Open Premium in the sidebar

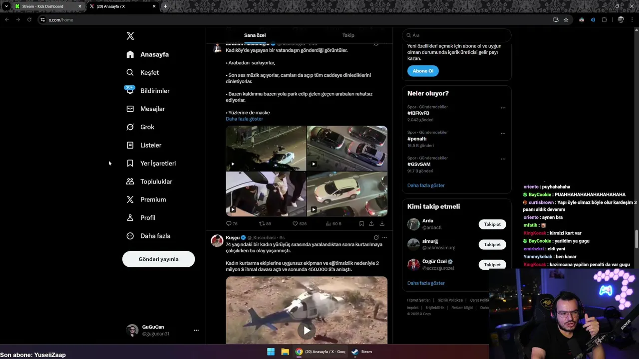pyautogui.click(x=146, y=199)
